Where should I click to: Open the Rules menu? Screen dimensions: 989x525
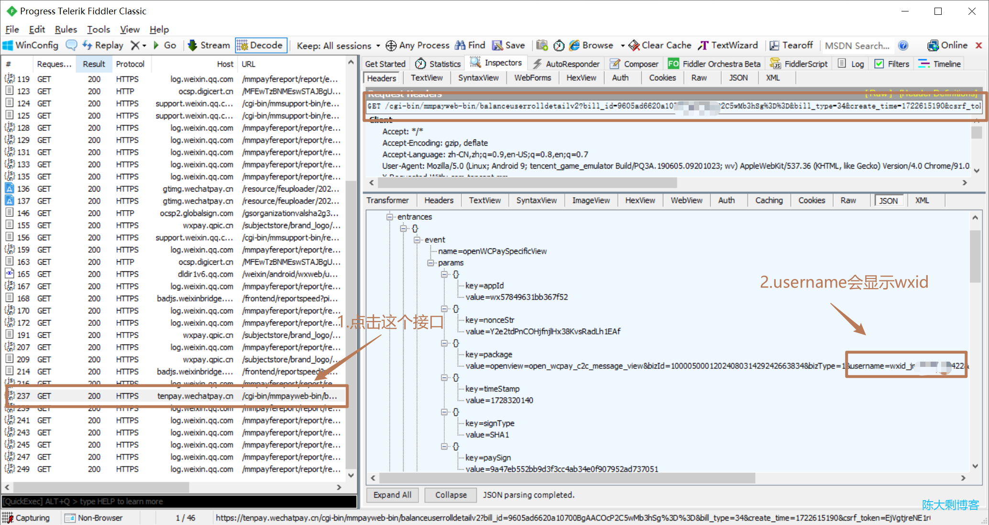[66, 29]
